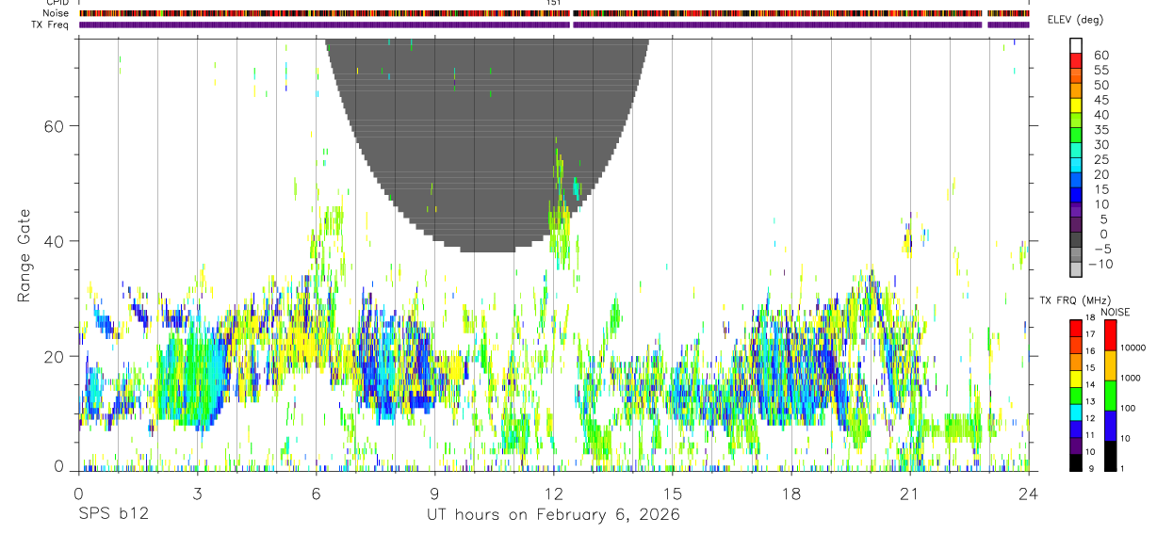Click x-axis tick label '12'
This screenshot has width=1157, height=534.
pos(553,494)
